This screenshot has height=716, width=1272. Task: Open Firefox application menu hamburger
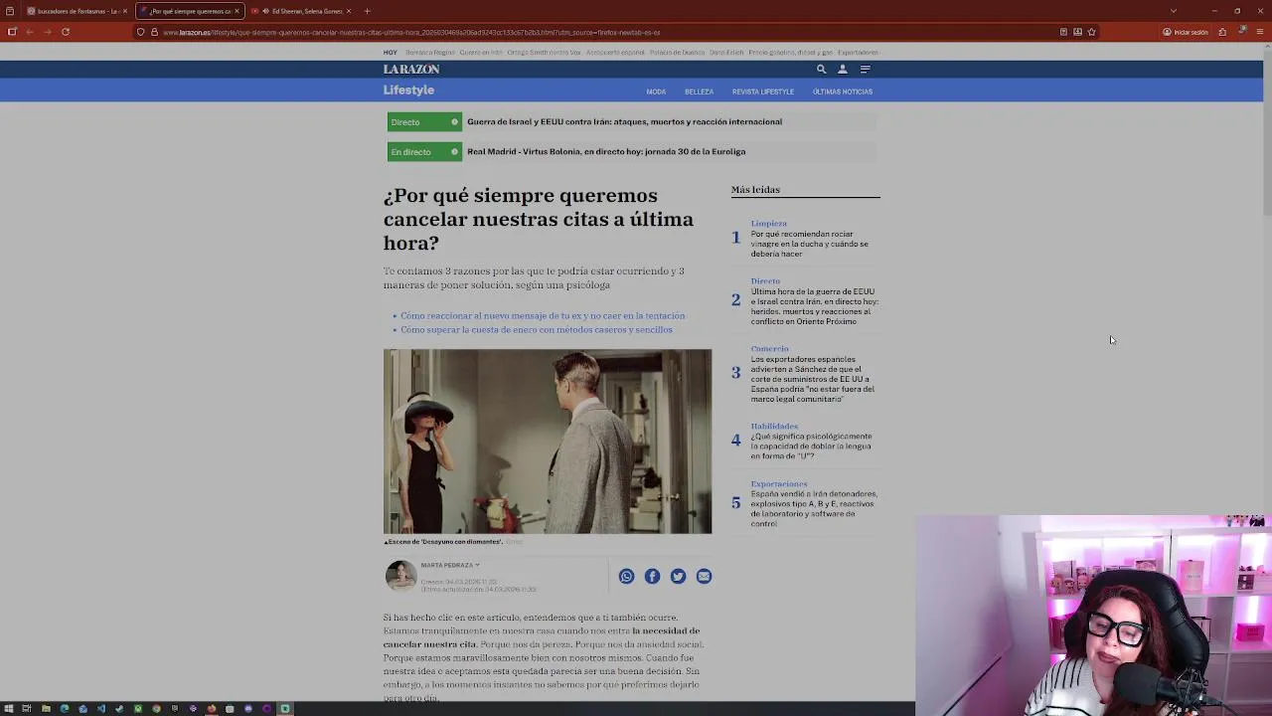[x=1260, y=32]
